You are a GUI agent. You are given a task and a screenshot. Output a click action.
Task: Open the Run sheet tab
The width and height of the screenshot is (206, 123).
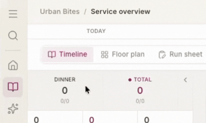point(181,54)
